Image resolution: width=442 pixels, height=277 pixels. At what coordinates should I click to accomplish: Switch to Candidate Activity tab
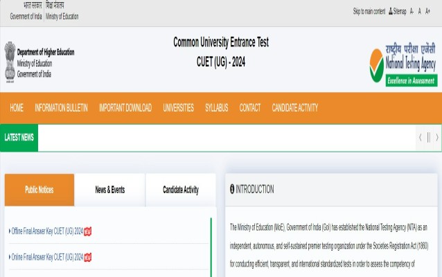181,190
